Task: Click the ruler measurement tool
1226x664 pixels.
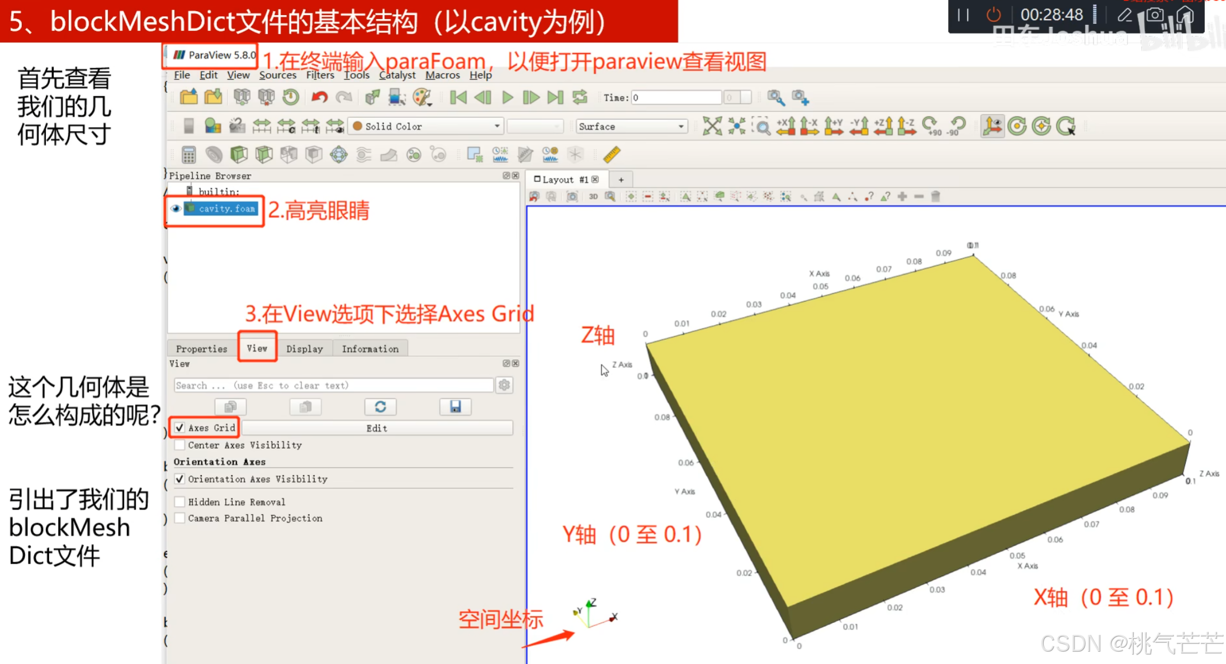Action: point(612,154)
